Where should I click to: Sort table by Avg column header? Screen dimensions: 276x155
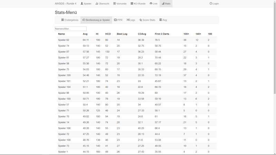pyautogui.click(x=85, y=34)
